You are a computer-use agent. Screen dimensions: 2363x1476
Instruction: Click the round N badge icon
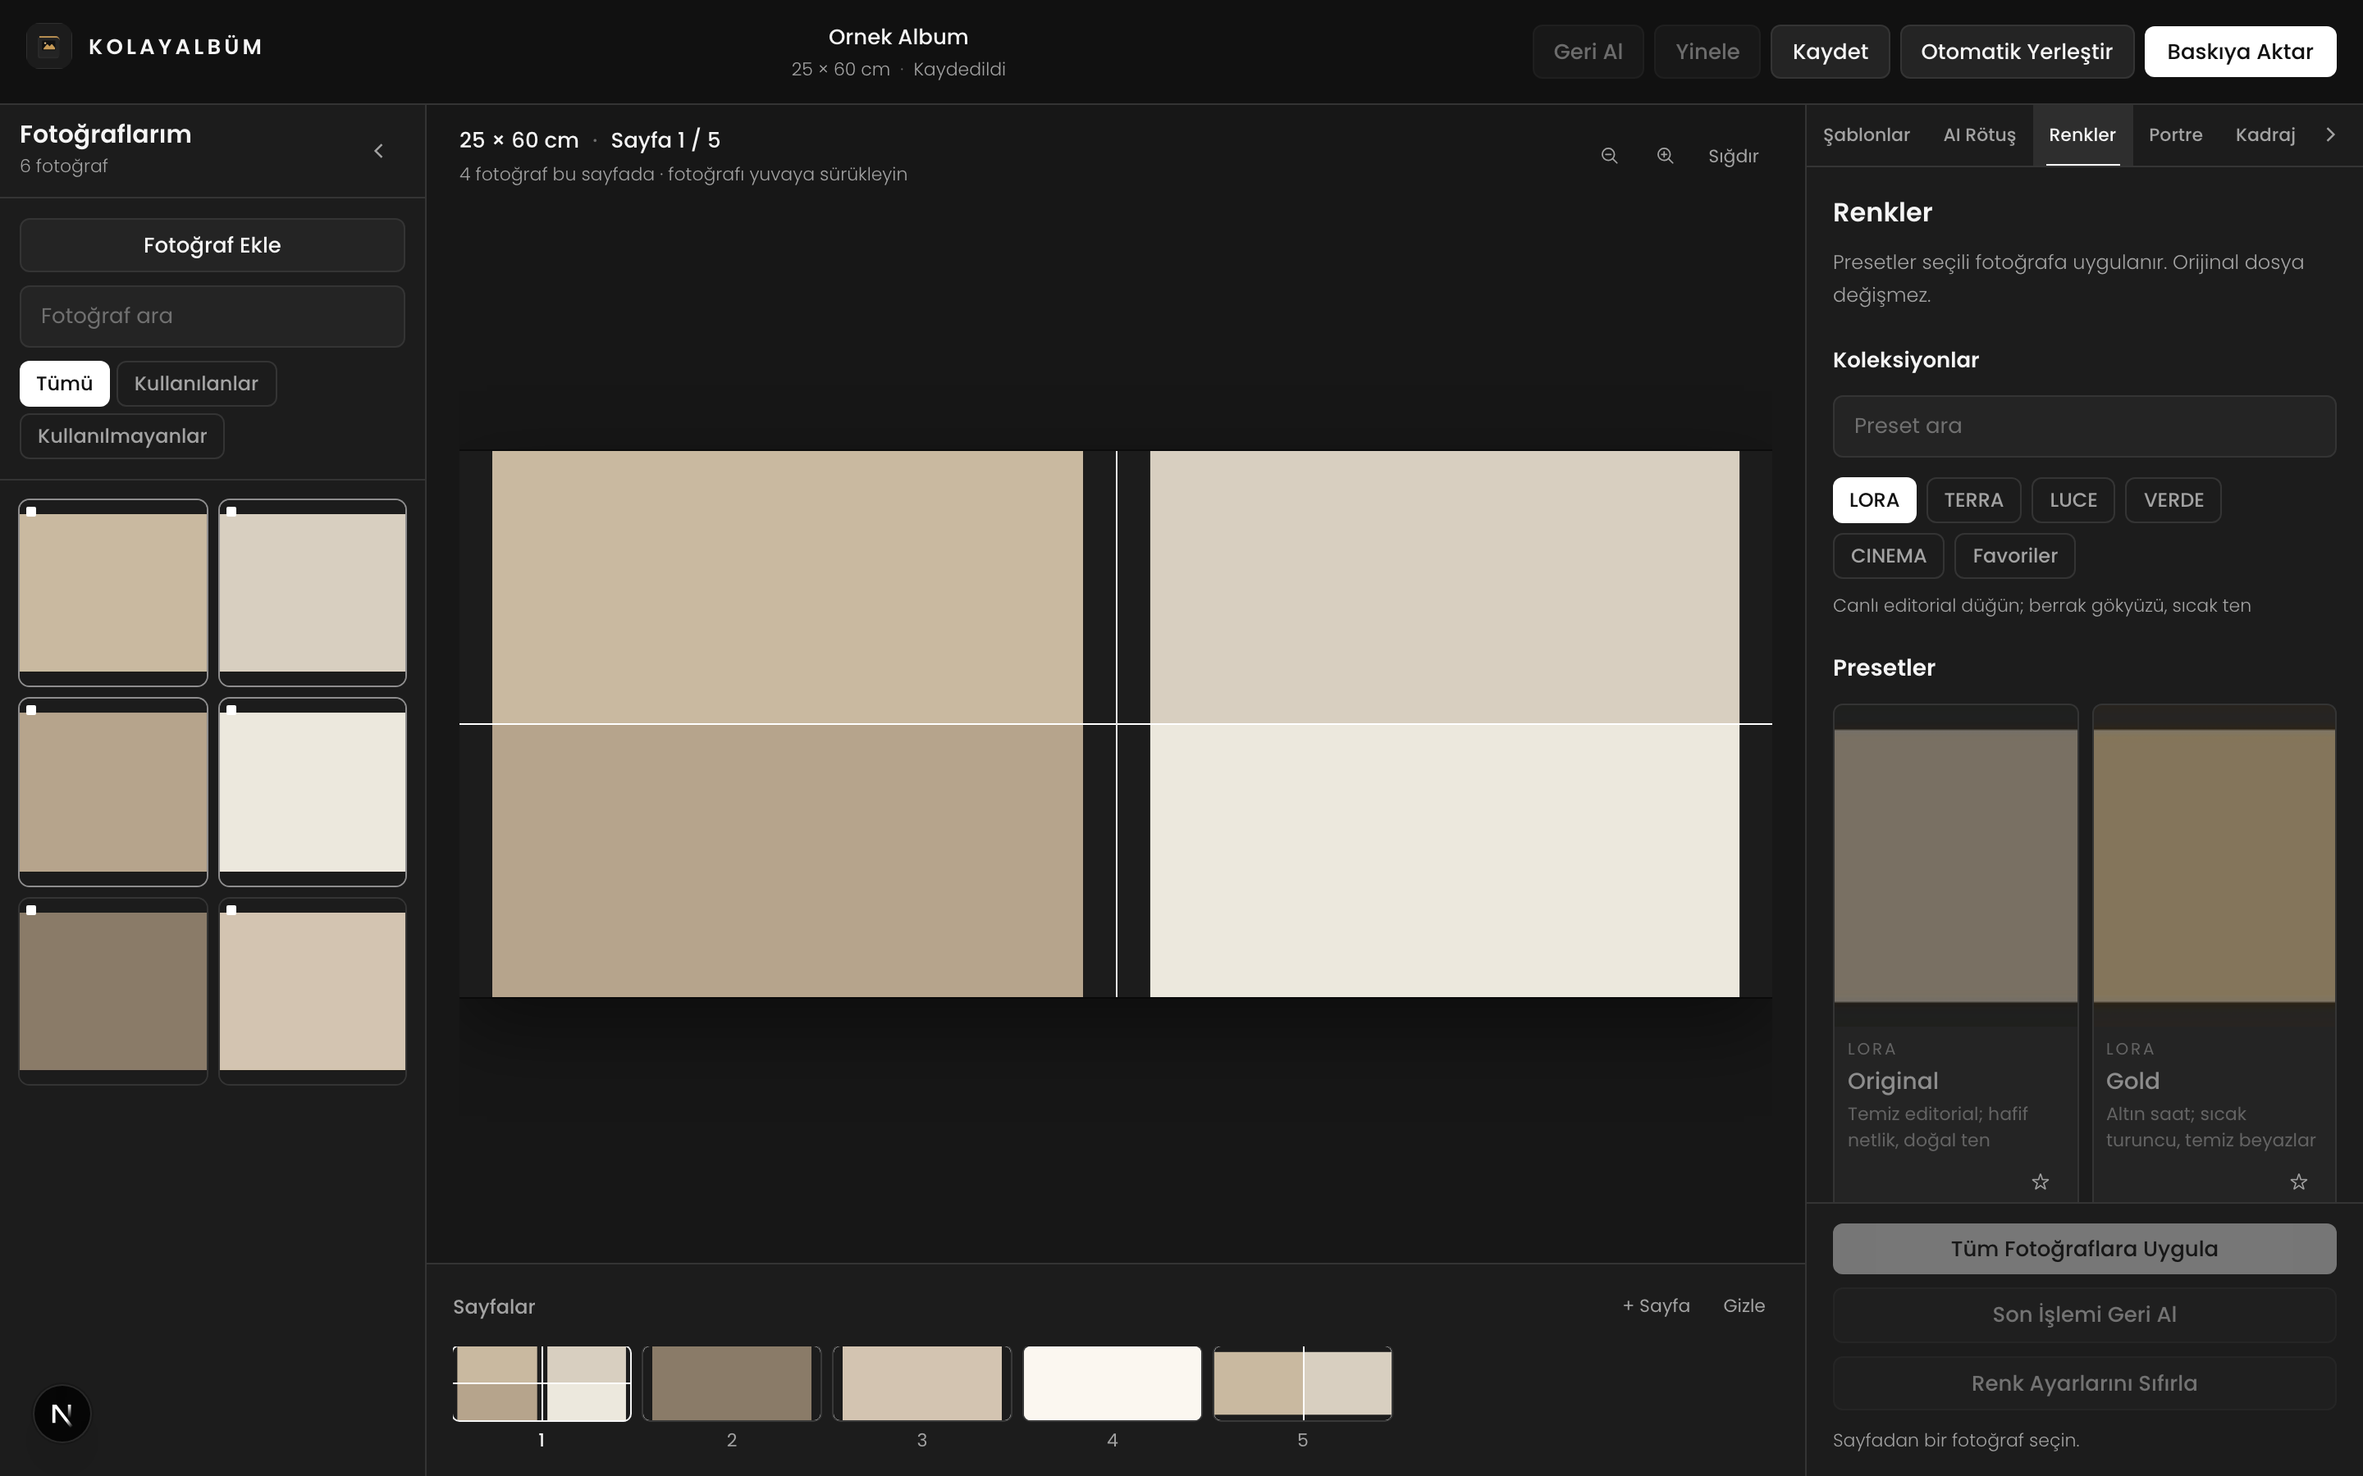click(x=62, y=1414)
